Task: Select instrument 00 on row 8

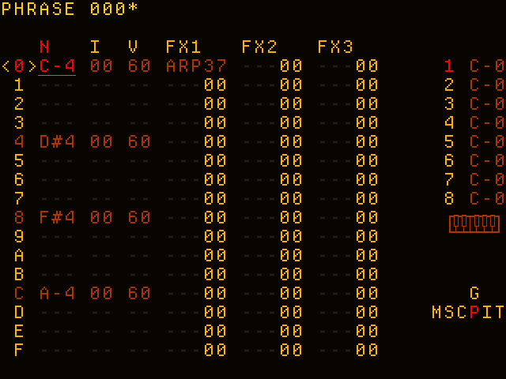Action: pyautogui.click(x=101, y=218)
